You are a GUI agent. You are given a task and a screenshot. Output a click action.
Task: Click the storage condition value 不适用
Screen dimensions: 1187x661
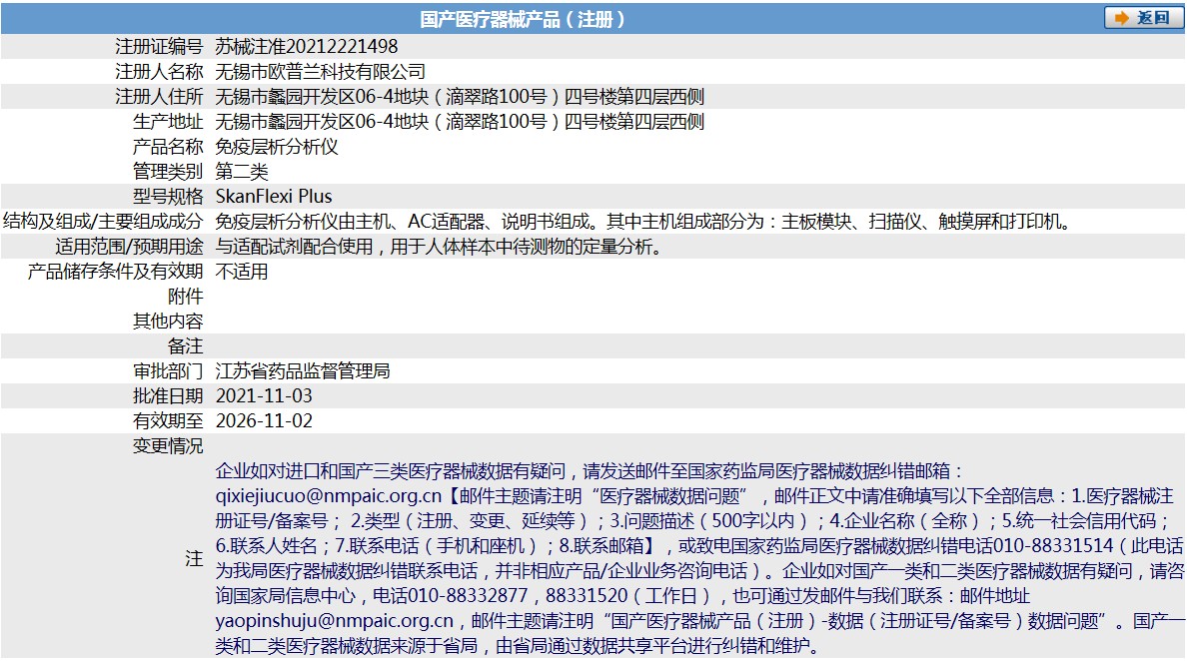[242, 272]
